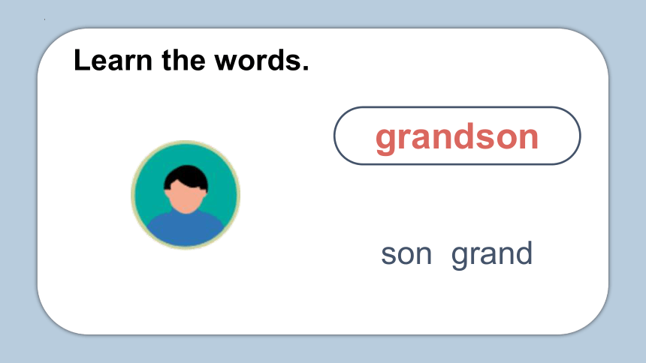Click the word grand
This screenshot has height=363, width=646.
492,255
